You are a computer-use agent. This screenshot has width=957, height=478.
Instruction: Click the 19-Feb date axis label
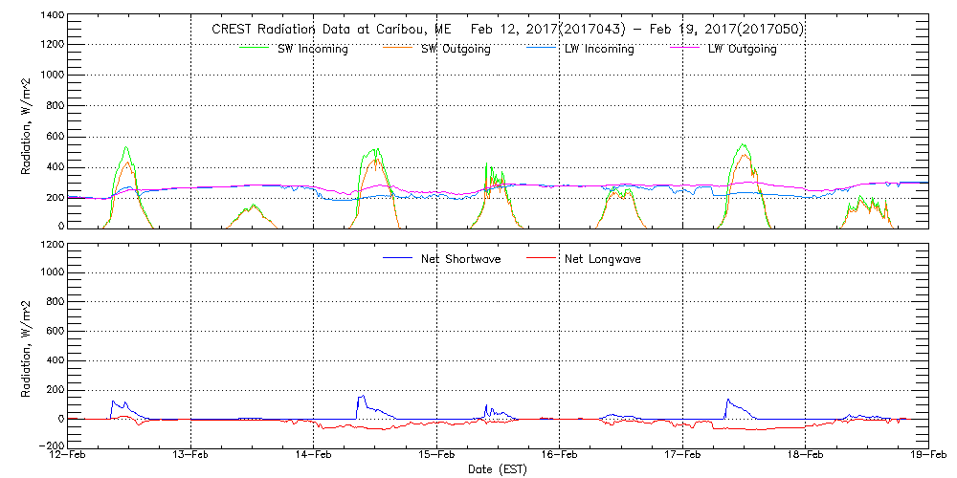click(927, 455)
